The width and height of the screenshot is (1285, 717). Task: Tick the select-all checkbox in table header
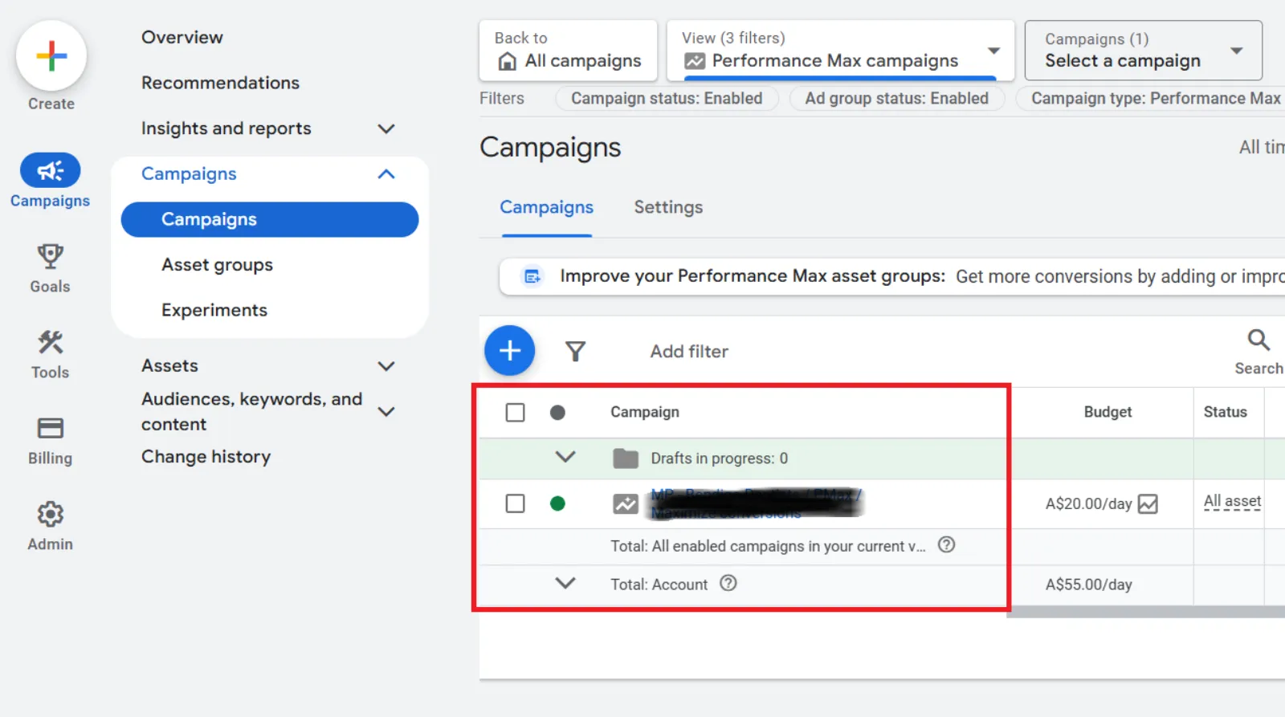(515, 413)
